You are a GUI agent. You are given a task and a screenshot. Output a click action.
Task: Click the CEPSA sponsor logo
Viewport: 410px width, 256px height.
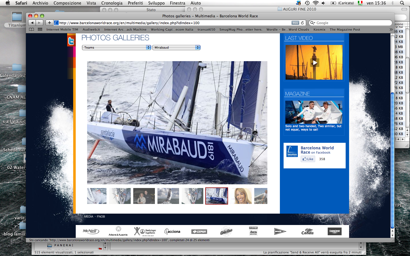[x=199, y=232]
